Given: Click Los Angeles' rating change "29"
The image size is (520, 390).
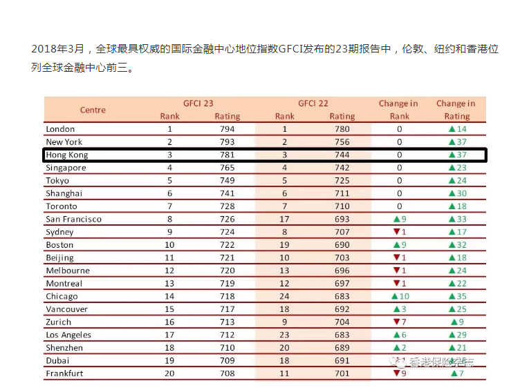Looking at the screenshot, I should click(458, 335).
